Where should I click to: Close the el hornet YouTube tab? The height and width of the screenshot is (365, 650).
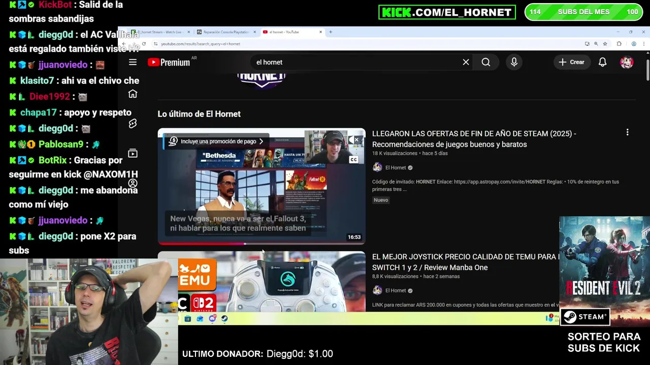320,32
